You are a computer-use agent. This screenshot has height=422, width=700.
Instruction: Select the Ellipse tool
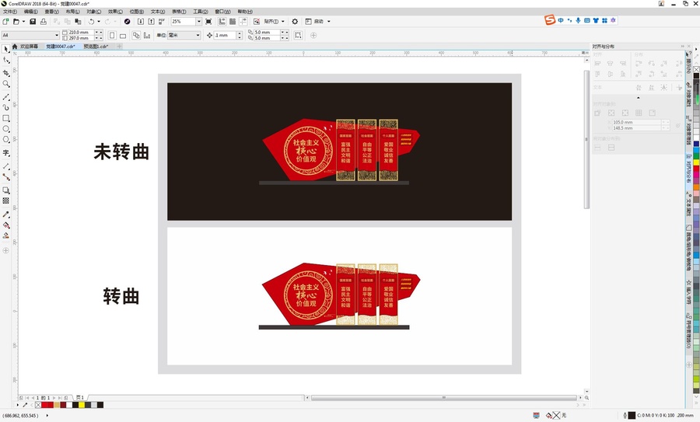(x=5, y=129)
